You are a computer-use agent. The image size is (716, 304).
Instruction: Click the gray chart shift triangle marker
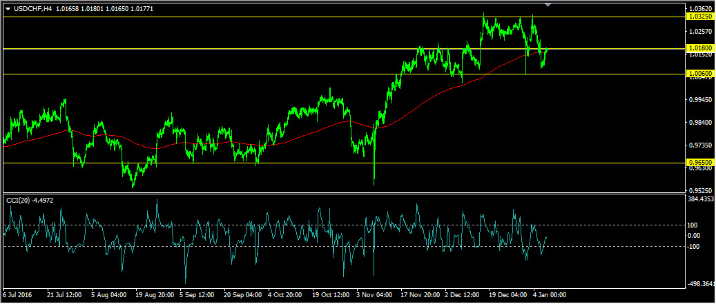tap(548, 5)
